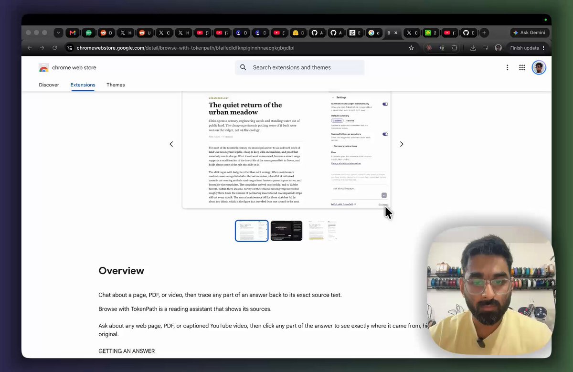This screenshot has width=573, height=372.
Task: Open the Finish update menu
Action: tap(528, 48)
